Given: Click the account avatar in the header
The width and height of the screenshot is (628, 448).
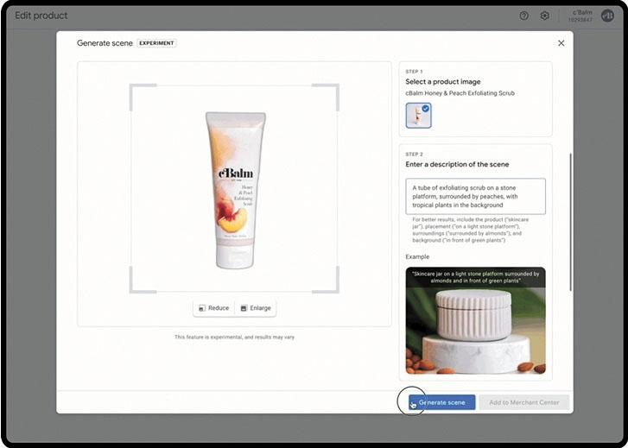Looking at the screenshot, I should tap(607, 16).
